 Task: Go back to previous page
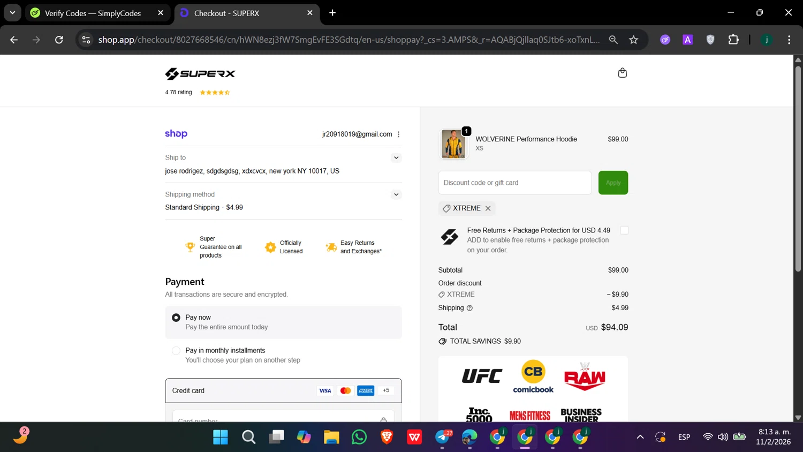coord(14,40)
